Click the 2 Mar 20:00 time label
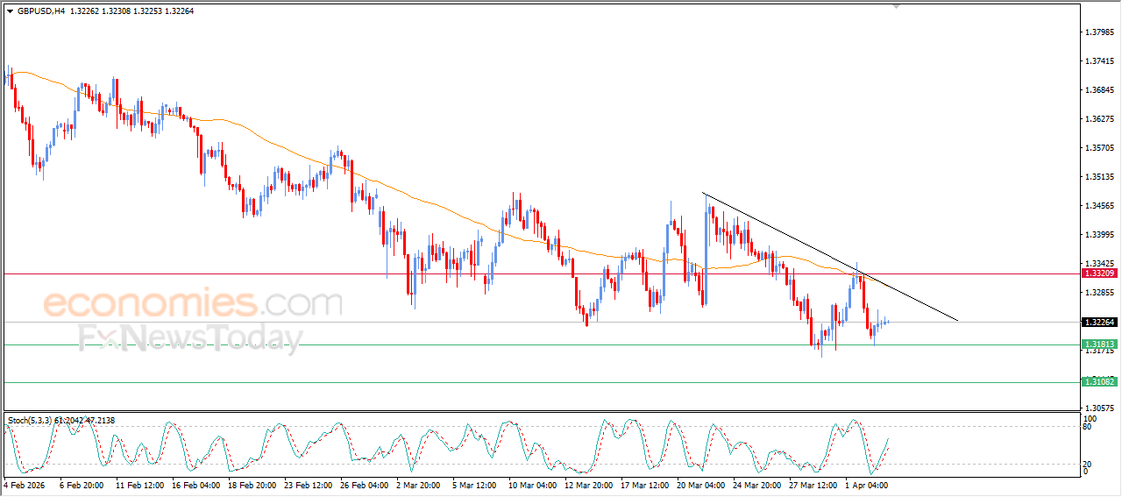Viewport: 1122px width, 497px height. 418,484
